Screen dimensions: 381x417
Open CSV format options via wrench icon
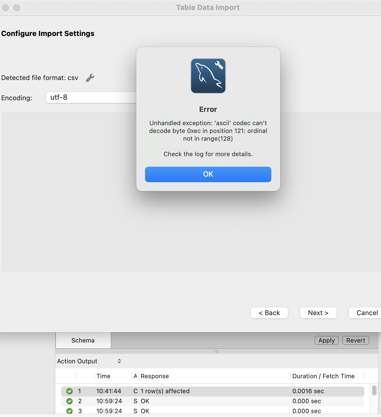coord(90,78)
